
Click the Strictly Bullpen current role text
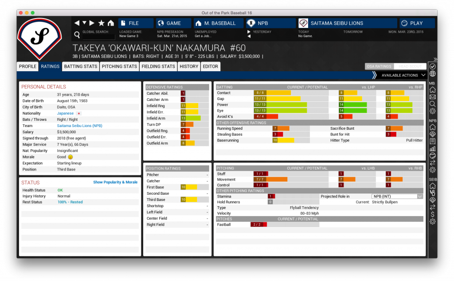[x=384, y=202]
